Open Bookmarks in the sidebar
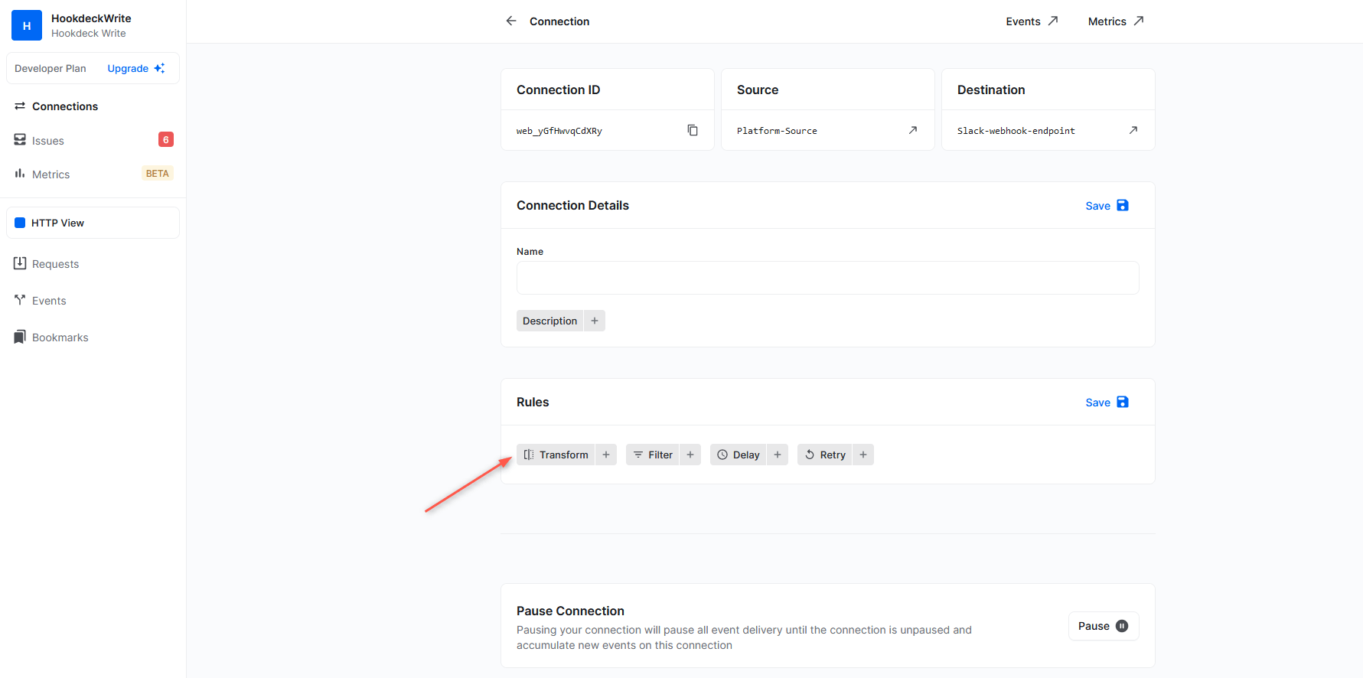The width and height of the screenshot is (1363, 678). coord(60,337)
